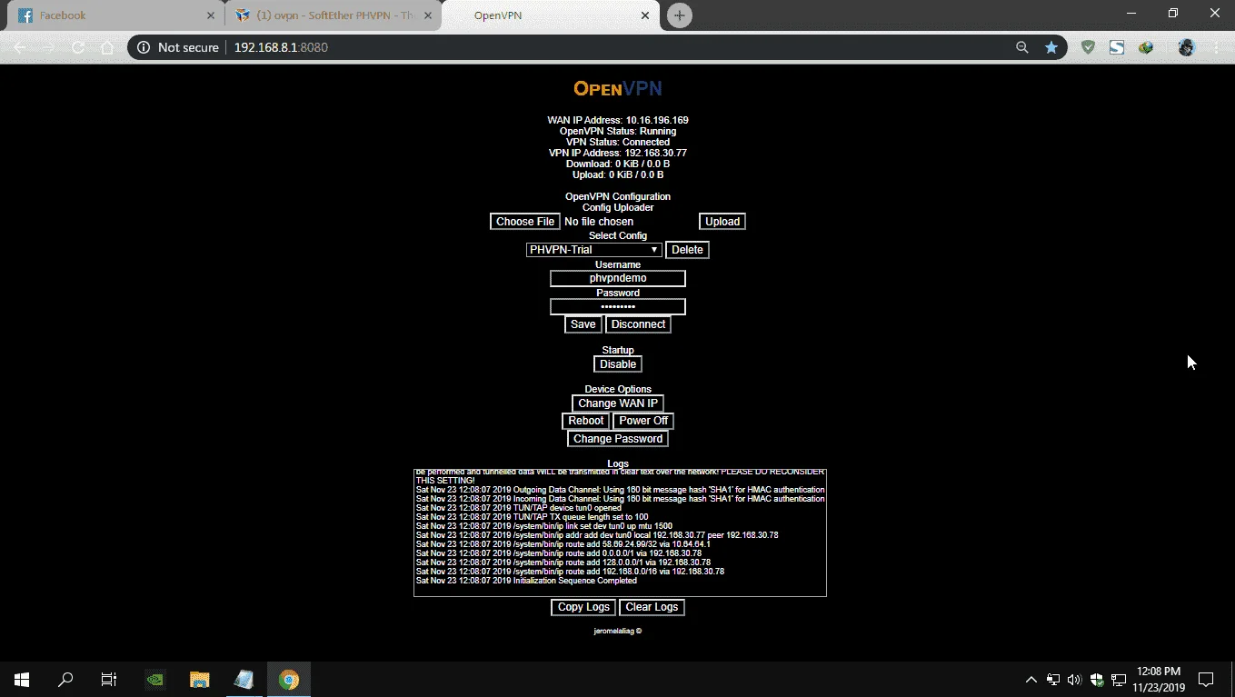Close the SoftEther PHVPN tab
The width and height of the screenshot is (1235, 697).
pos(428,15)
